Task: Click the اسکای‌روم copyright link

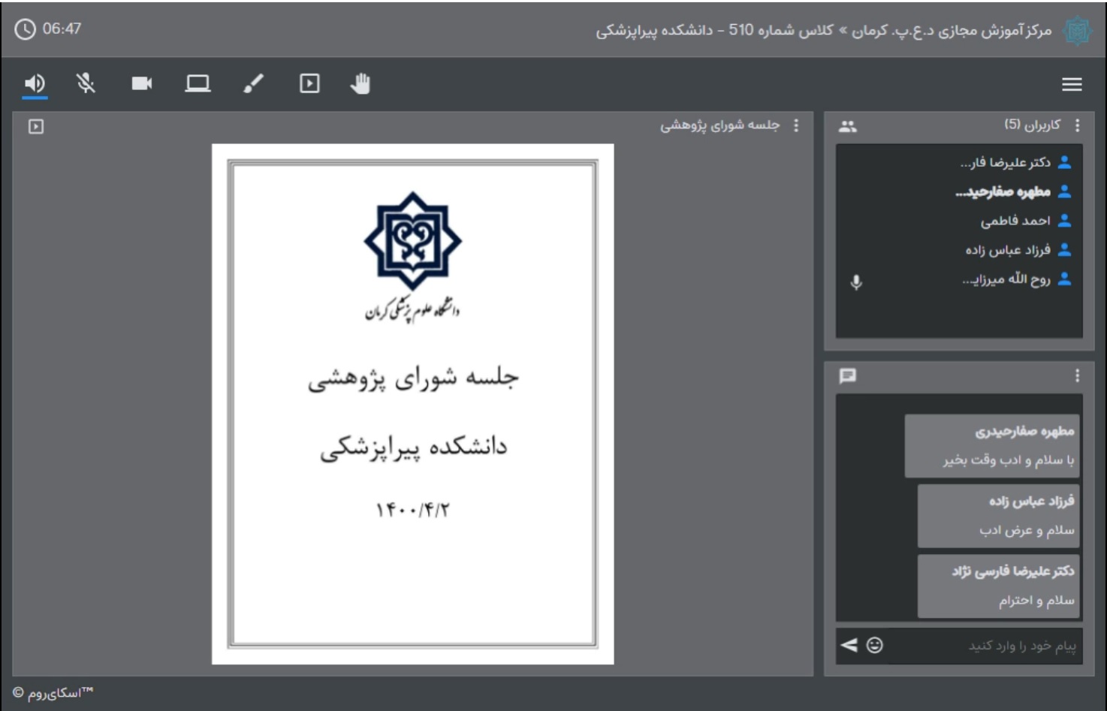Action: point(53,693)
